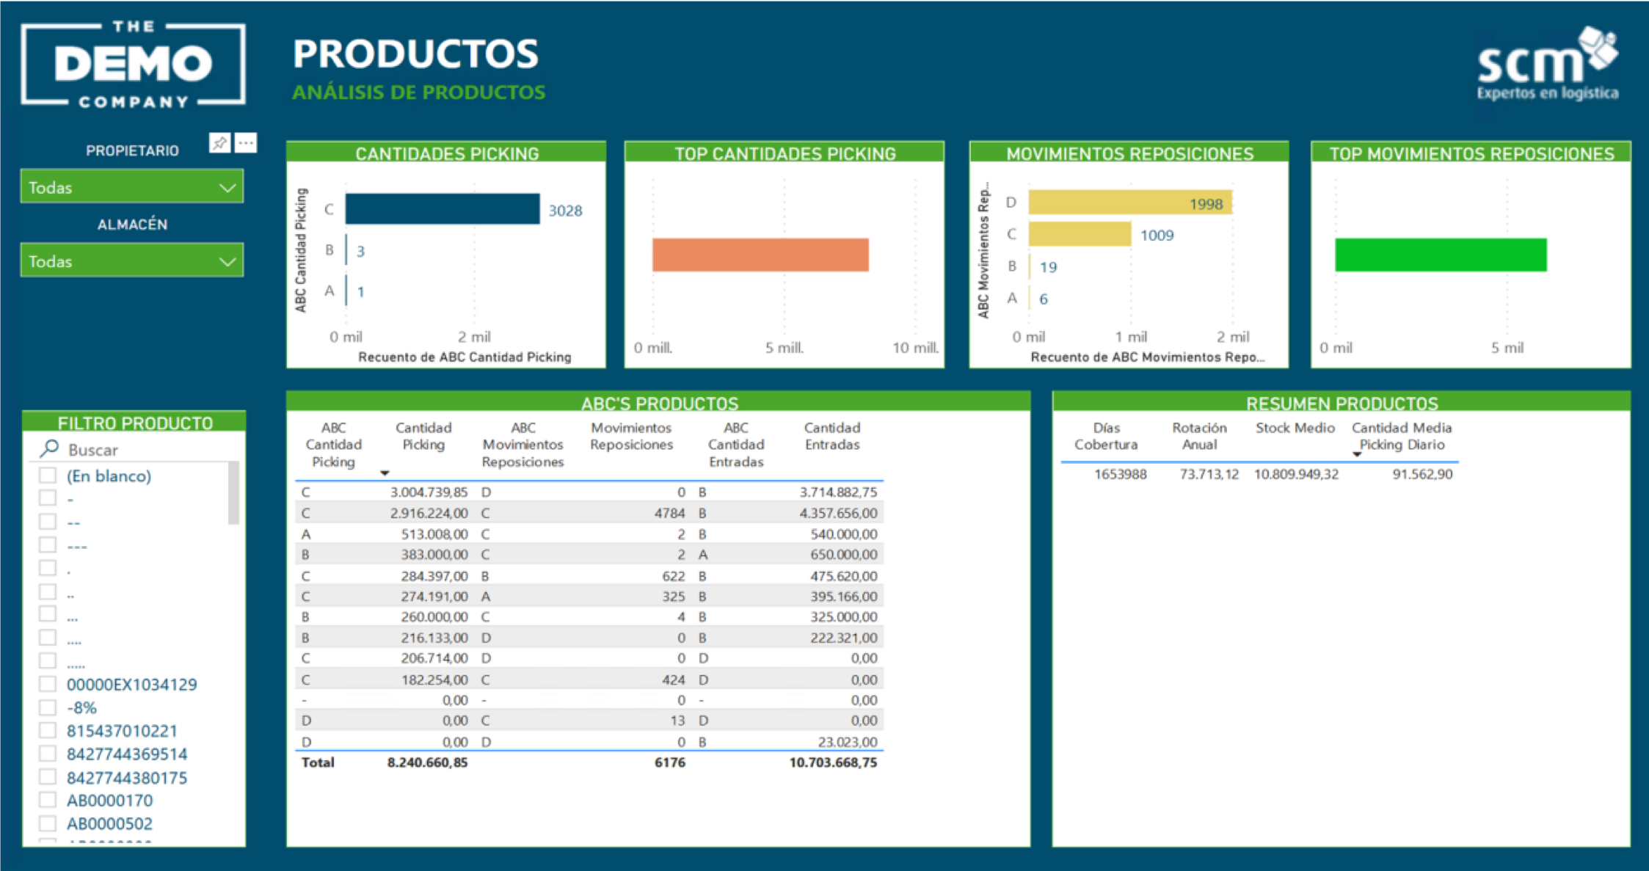Screen dimensions: 1649x871
Task: Click the picking diario value 91.562,90
Action: click(1422, 474)
